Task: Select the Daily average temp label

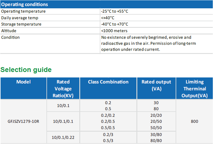Action: (19, 18)
